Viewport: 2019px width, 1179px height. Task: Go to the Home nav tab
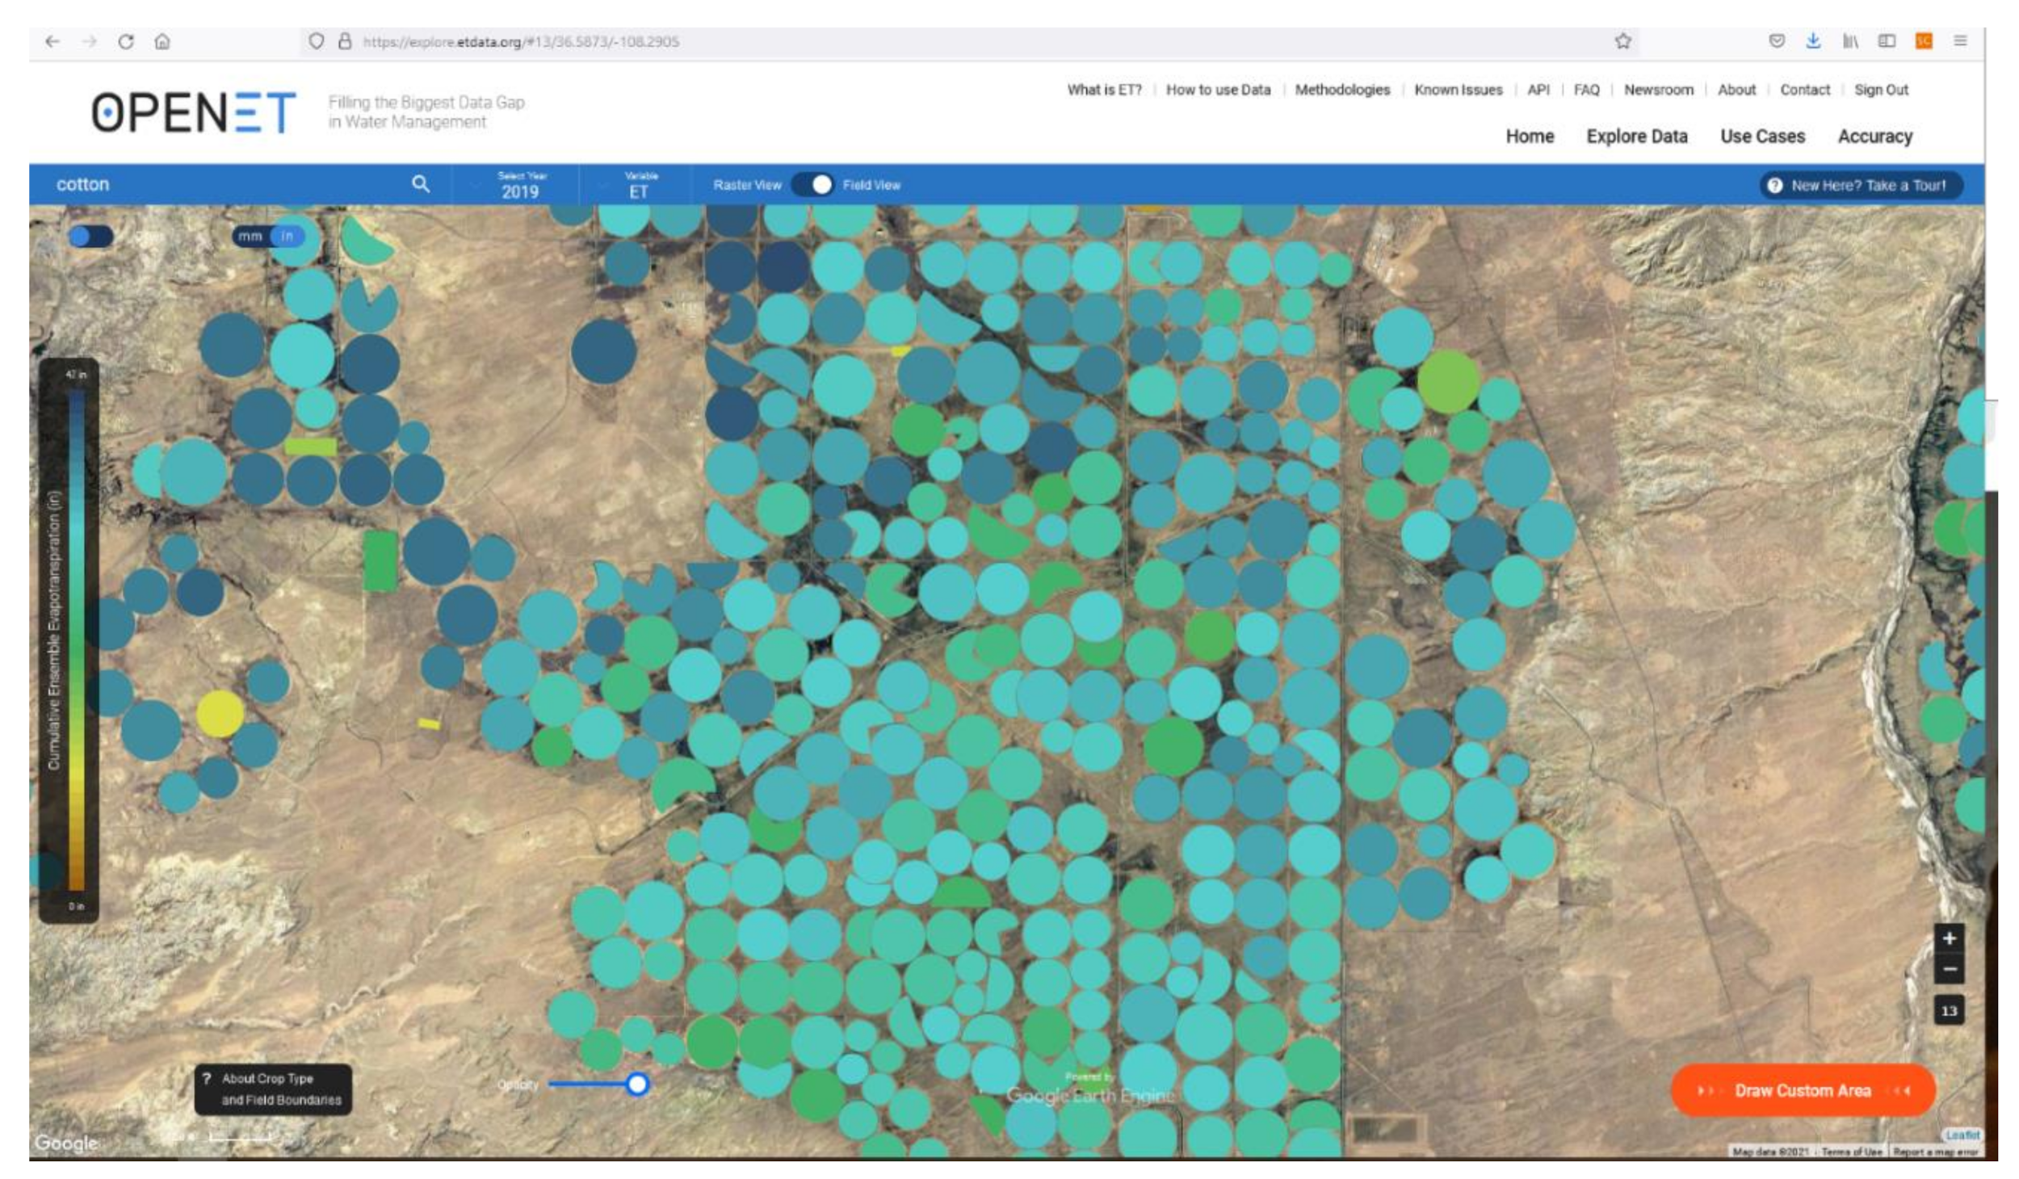coord(1530,136)
